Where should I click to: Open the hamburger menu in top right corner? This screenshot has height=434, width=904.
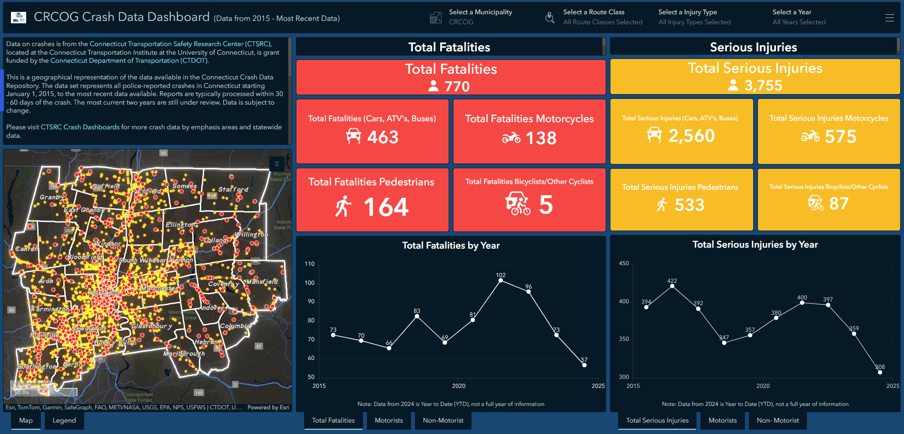[x=889, y=18]
